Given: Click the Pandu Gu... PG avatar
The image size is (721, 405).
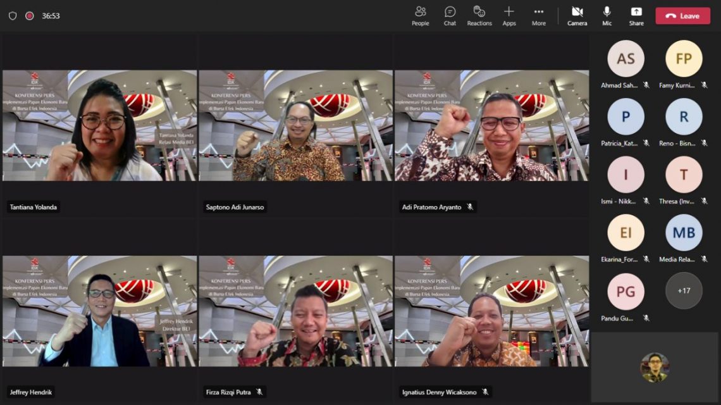Looking at the screenshot, I should (626, 291).
